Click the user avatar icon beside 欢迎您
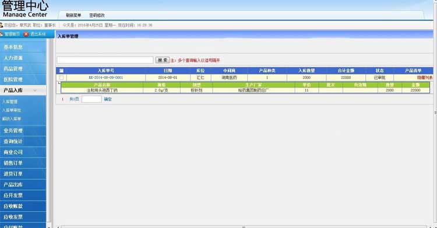The width and height of the screenshot is (437, 228). tap(1, 25)
